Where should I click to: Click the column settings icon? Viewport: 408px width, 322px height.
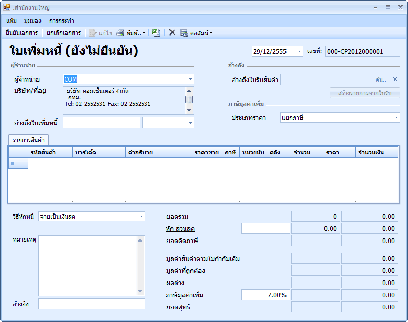pyautogui.click(x=184, y=33)
